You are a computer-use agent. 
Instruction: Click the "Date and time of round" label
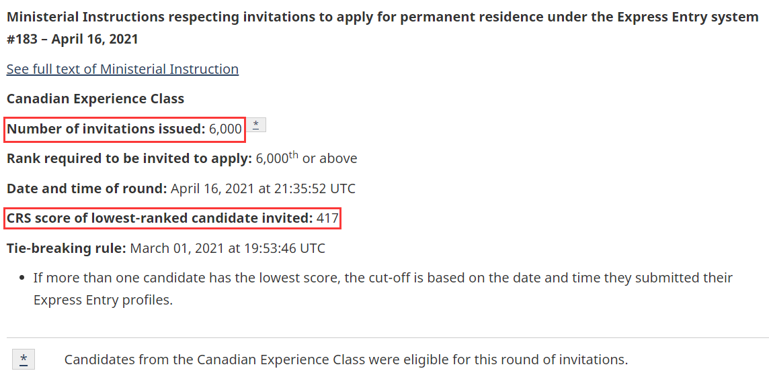tap(87, 188)
